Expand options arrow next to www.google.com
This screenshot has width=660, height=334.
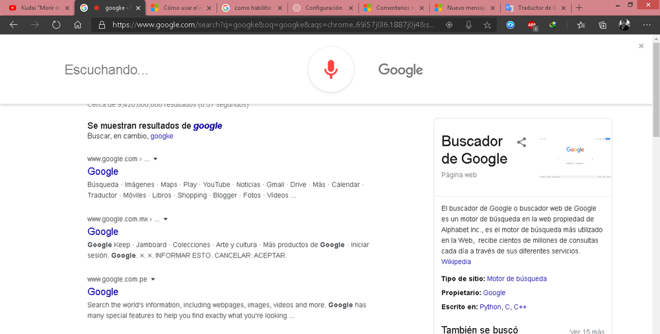(155, 159)
